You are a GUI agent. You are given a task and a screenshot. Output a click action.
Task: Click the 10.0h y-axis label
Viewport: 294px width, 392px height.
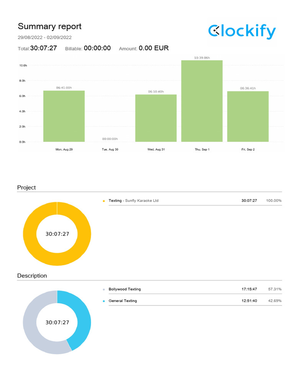coord(23,65)
